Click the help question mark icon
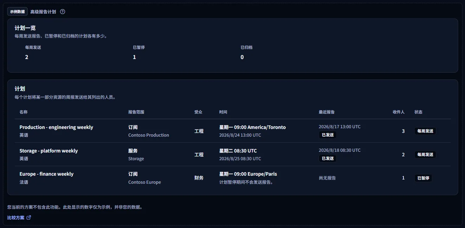Screen dimensions: 465x228 click(x=63, y=12)
